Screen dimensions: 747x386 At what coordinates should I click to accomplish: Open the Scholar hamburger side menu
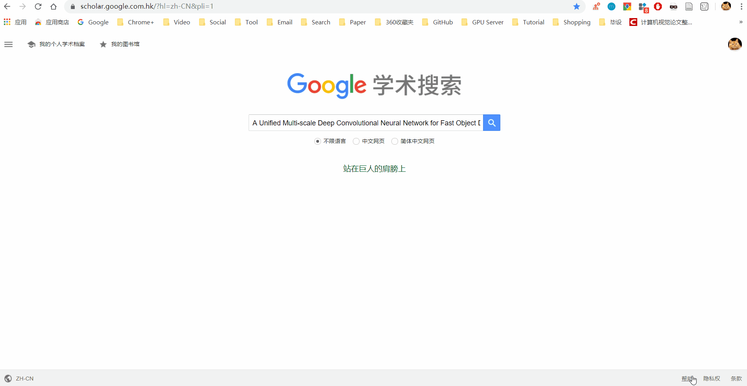(8, 44)
